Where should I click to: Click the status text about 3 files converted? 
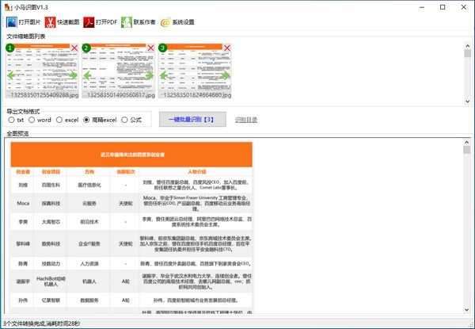point(41,323)
